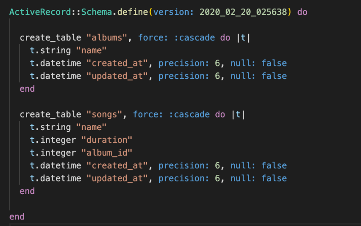Viewport: 361px width, 226px height.
Task: Click the ActiveRecord class name
Action: click(x=40, y=12)
